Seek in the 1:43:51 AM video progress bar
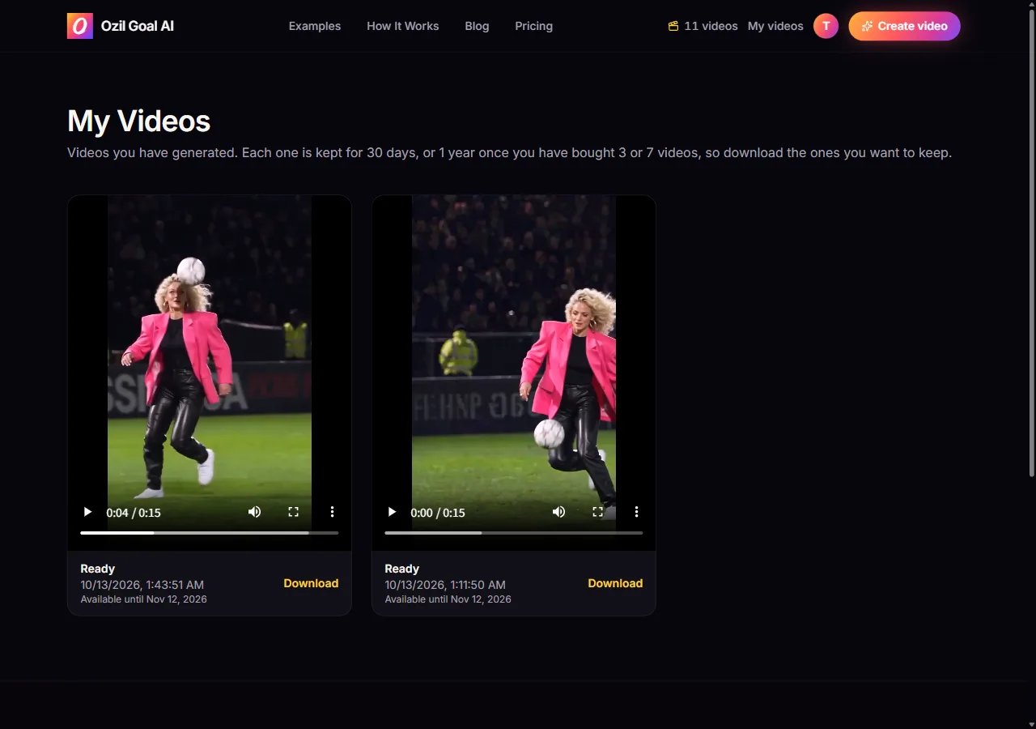 coord(210,533)
